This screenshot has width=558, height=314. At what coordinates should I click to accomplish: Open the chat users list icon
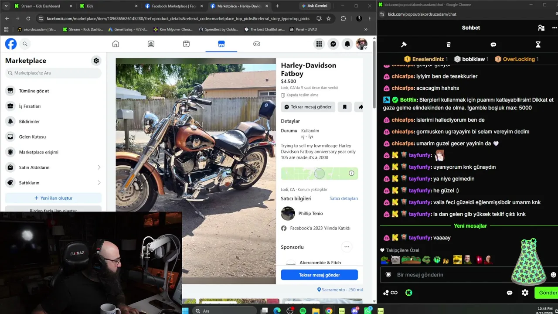[x=541, y=27]
